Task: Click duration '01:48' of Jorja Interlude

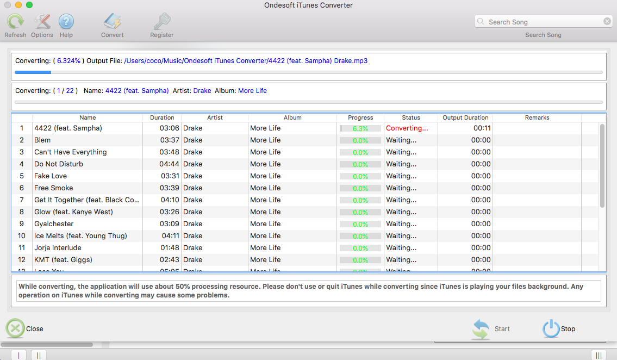Action: coord(170,248)
